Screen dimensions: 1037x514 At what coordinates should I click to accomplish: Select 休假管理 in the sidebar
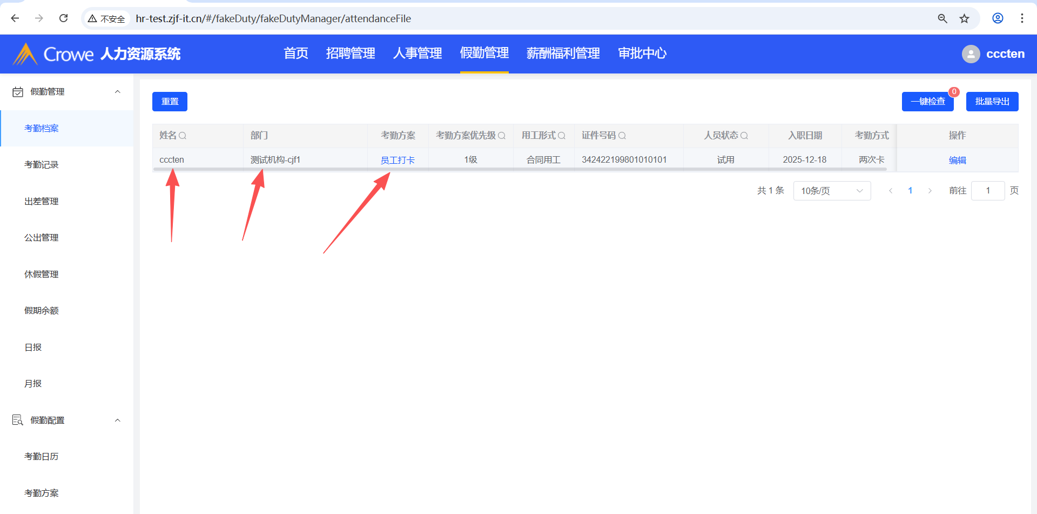point(67,274)
